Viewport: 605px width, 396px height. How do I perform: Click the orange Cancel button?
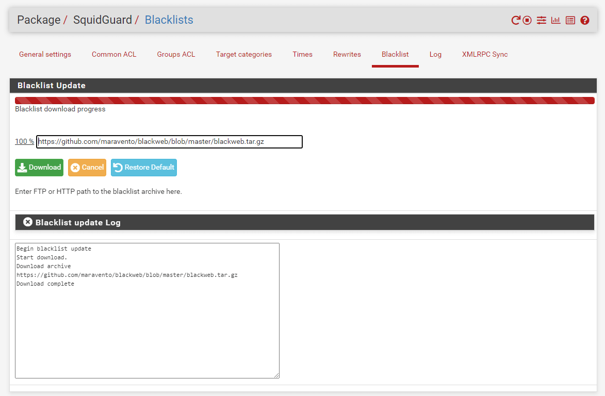point(87,168)
